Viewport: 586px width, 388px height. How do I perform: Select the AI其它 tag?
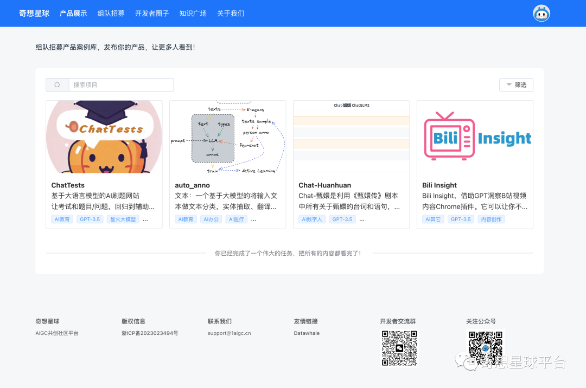click(433, 219)
